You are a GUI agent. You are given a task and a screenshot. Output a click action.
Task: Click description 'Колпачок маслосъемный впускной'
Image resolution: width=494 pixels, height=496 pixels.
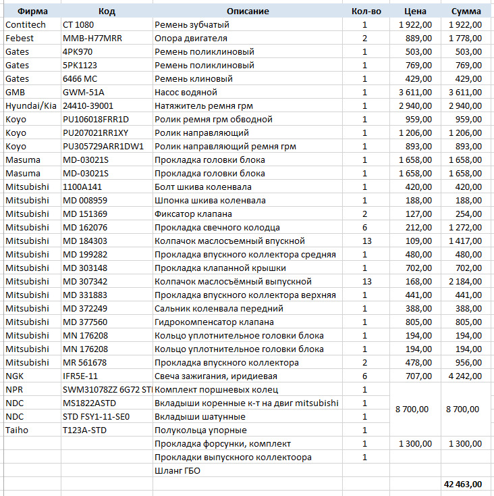pyautogui.click(x=248, y=241)
